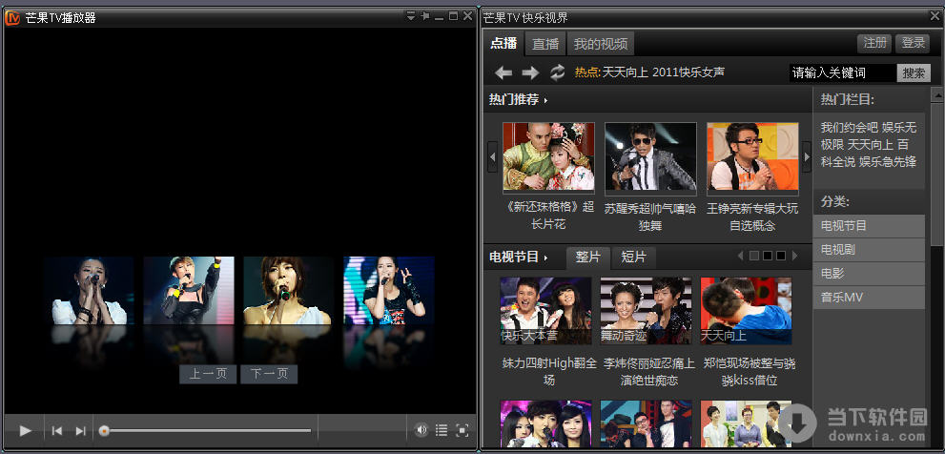Open 娱乐急先锋 in hot columns

888,161
